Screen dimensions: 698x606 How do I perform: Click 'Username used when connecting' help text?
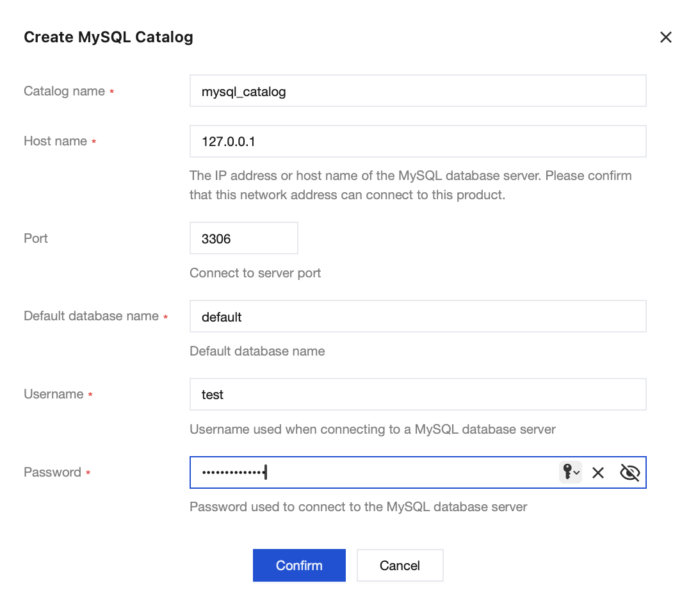point(373,429)
